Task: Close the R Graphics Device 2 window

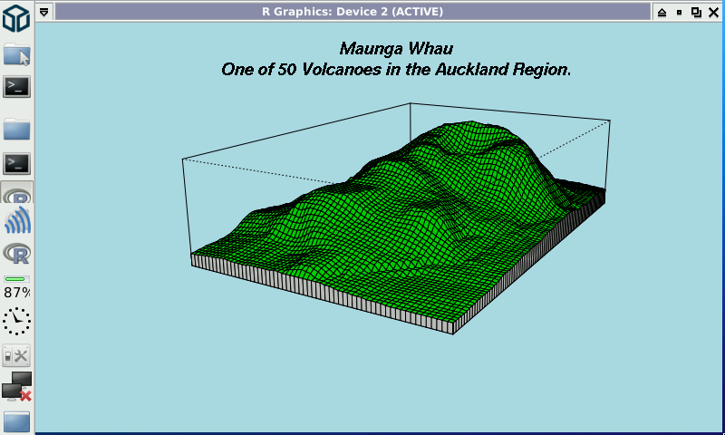Action: point(713,12)
